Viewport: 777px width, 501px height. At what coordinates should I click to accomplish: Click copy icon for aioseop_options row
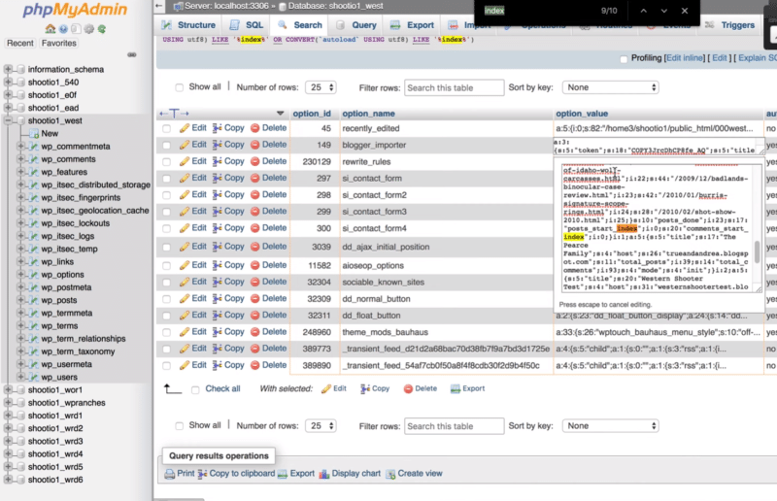[217, 265]
